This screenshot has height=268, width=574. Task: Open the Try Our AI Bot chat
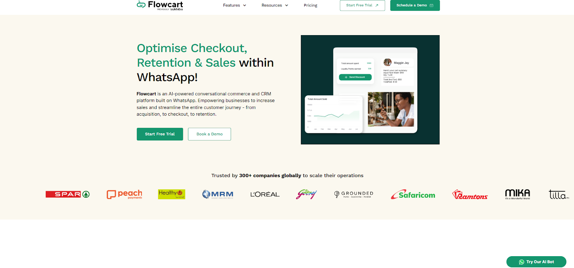536,262
